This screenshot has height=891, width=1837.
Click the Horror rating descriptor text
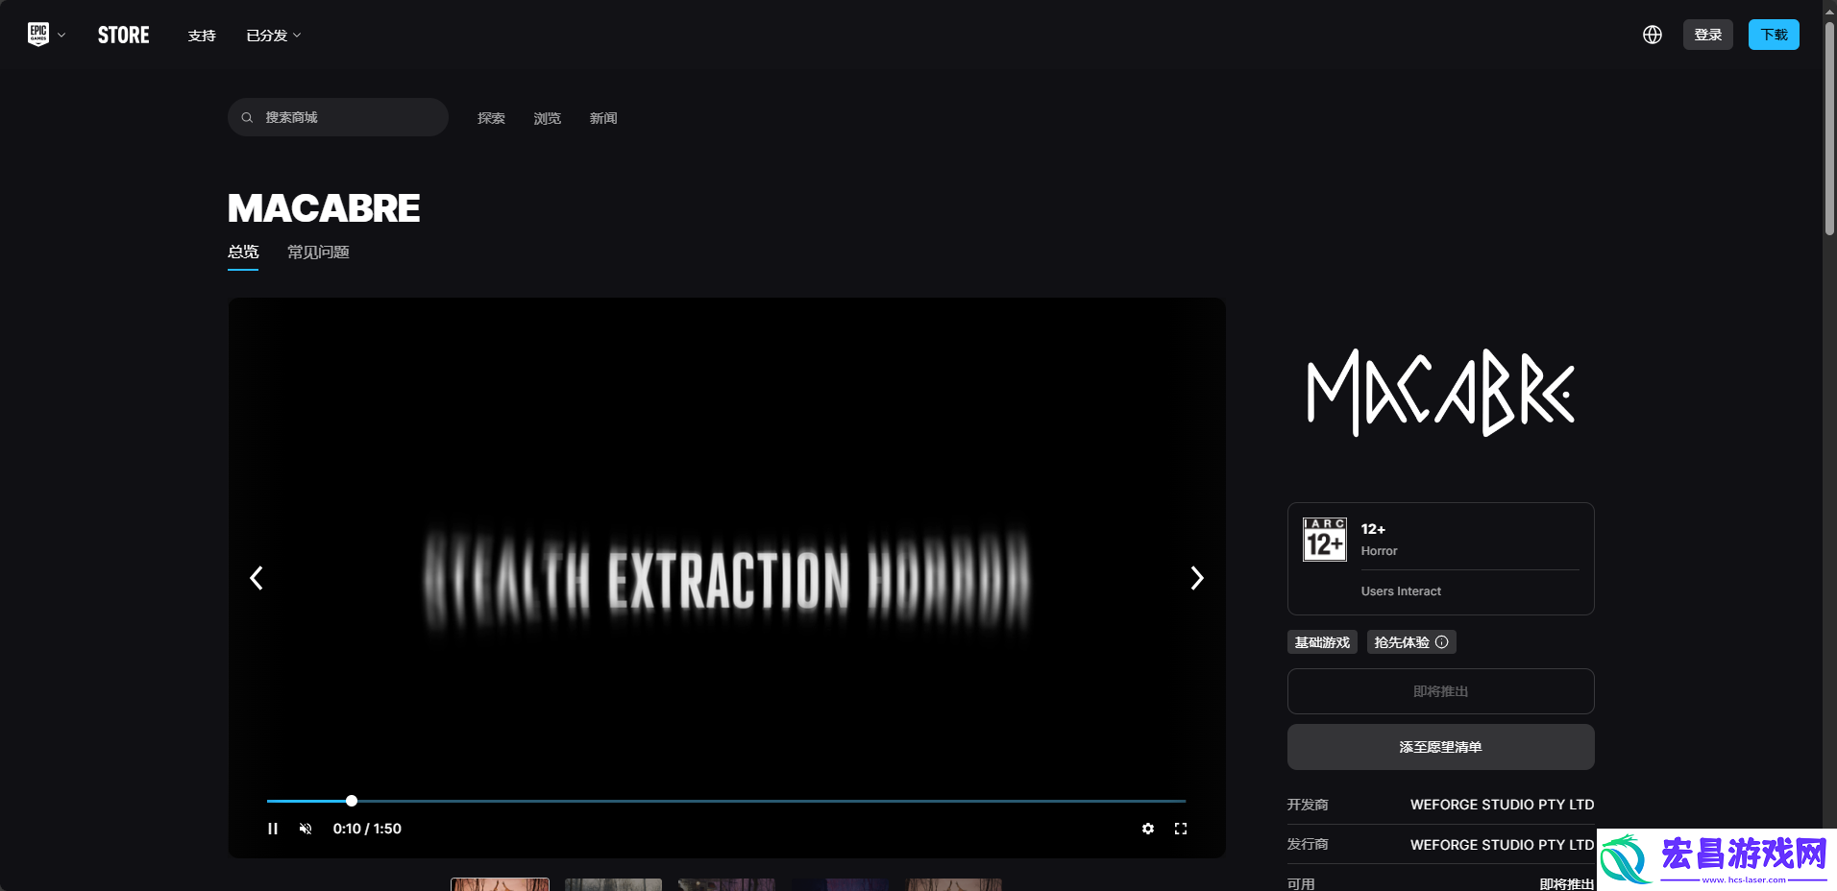click(x=1379, y=551)
